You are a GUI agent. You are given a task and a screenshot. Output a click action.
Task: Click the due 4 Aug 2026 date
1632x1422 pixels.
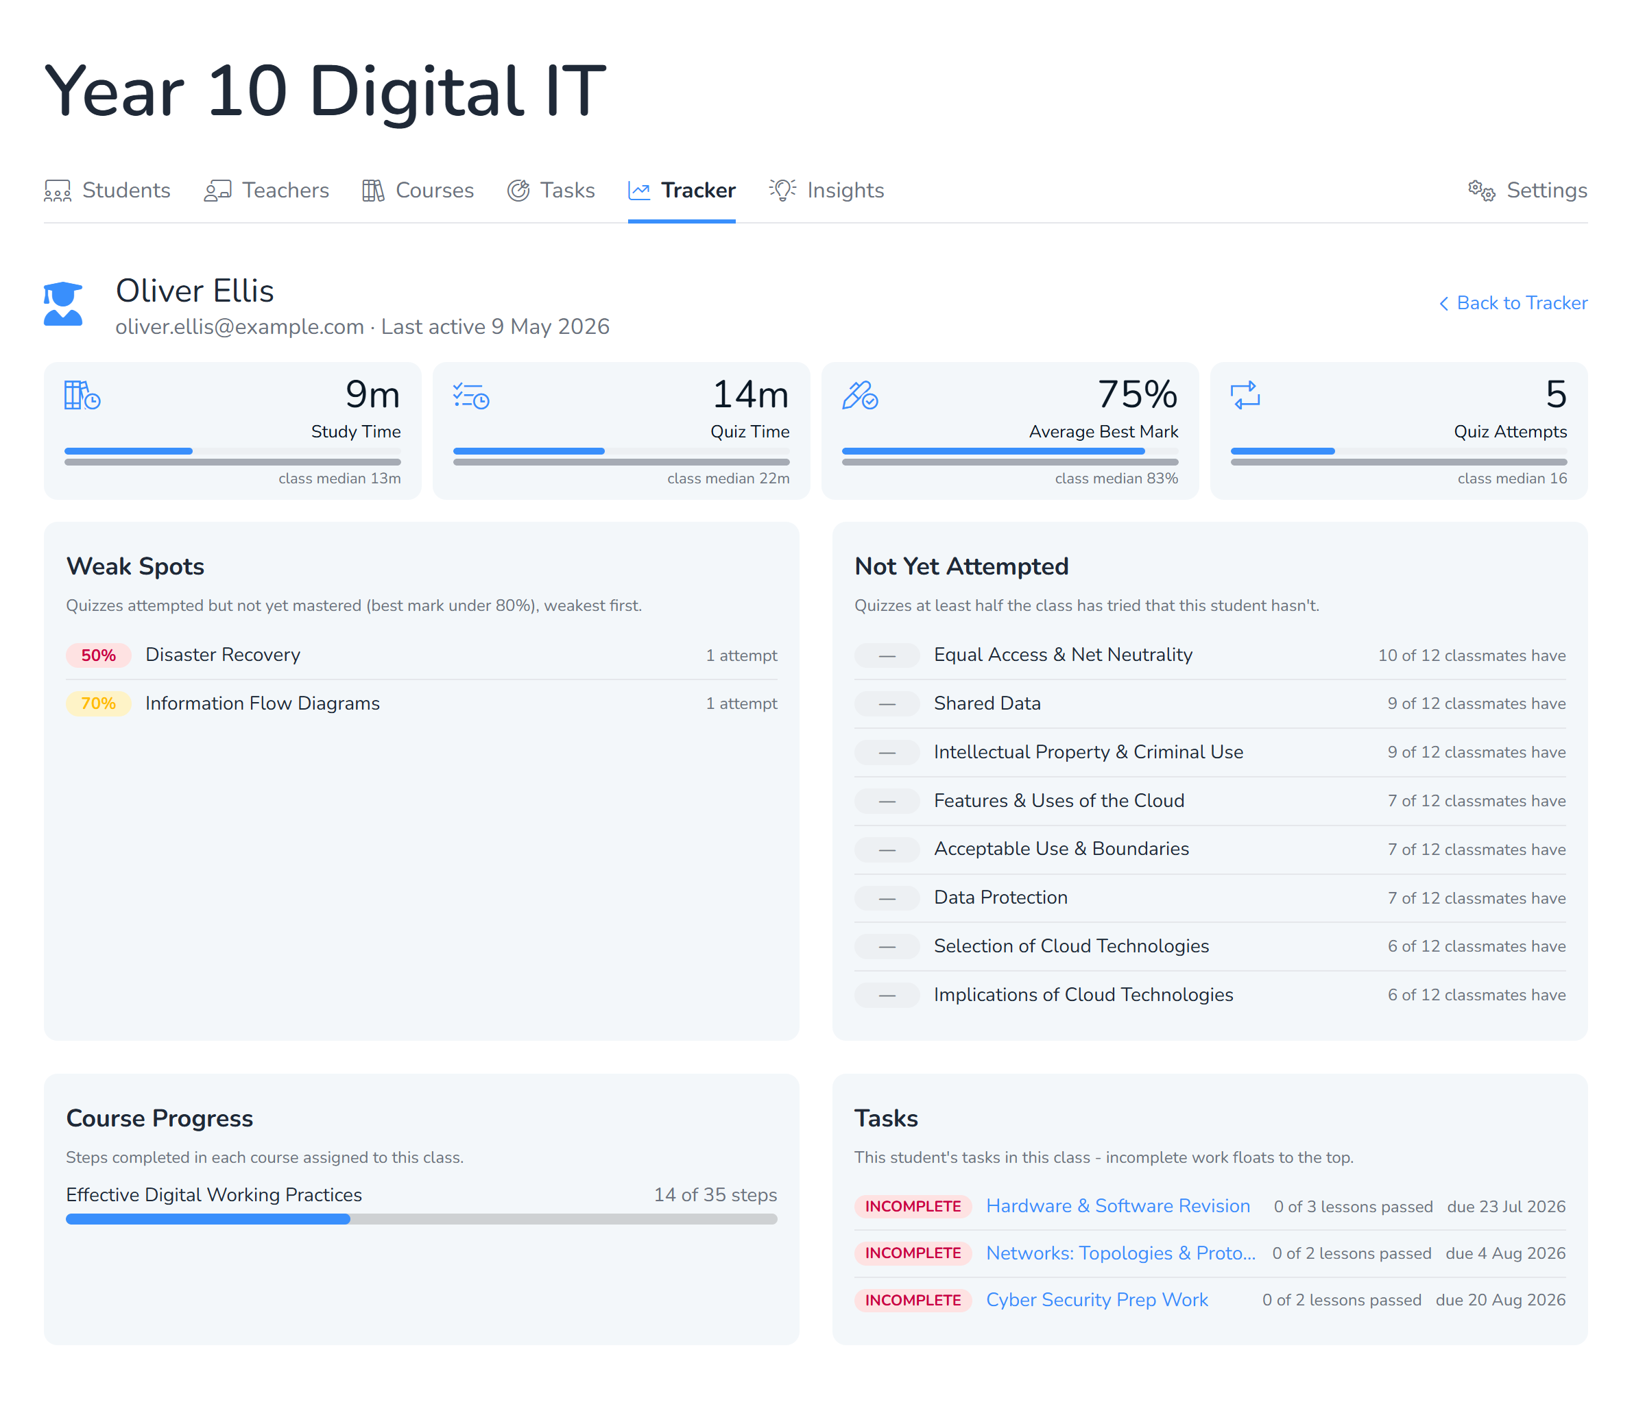pyautogui.click(x=1505, y=1254)
